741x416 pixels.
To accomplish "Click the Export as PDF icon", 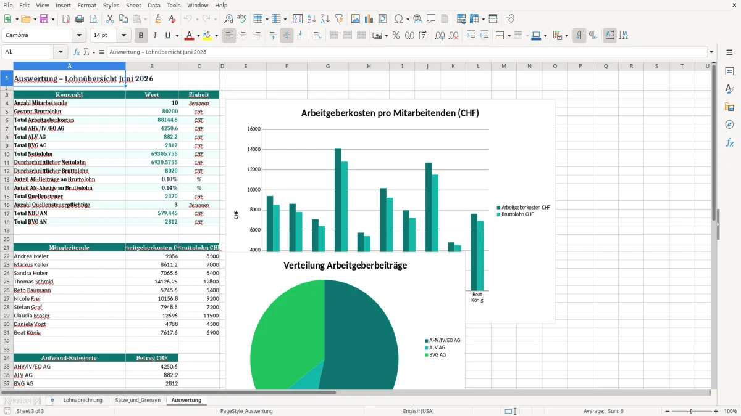I will [x=66, y=19].
